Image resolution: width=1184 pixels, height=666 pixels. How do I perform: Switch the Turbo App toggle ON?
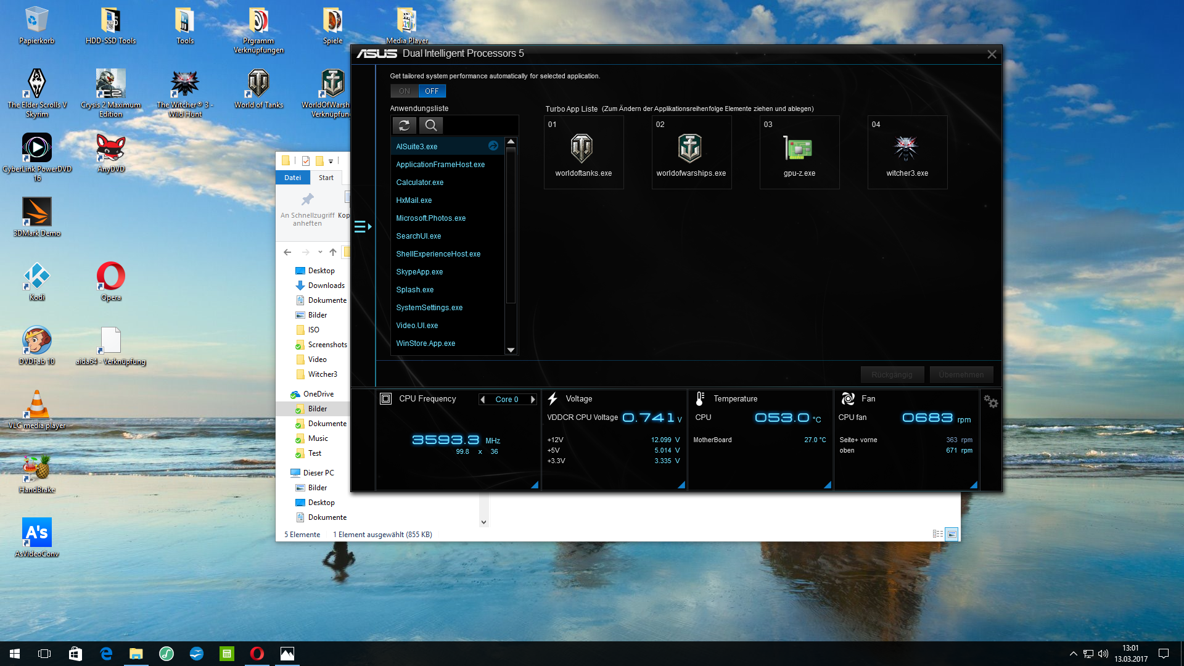pos(404,91)
